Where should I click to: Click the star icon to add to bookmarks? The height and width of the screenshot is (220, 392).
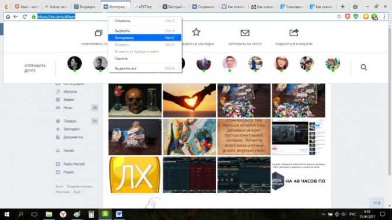coord(196,33)
